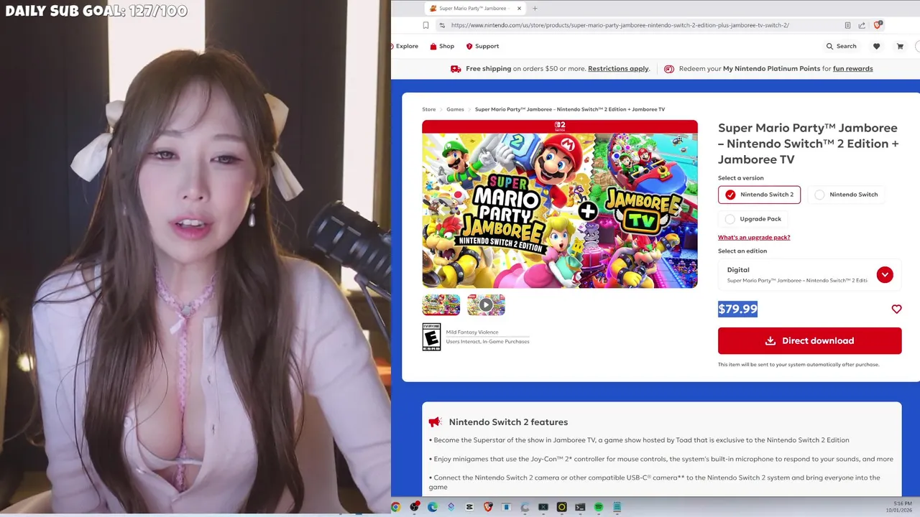The width and height of the screenshot is (920, 517).
Task: Select the Nintendo Switch version
Action: click(x=846, y=195)
